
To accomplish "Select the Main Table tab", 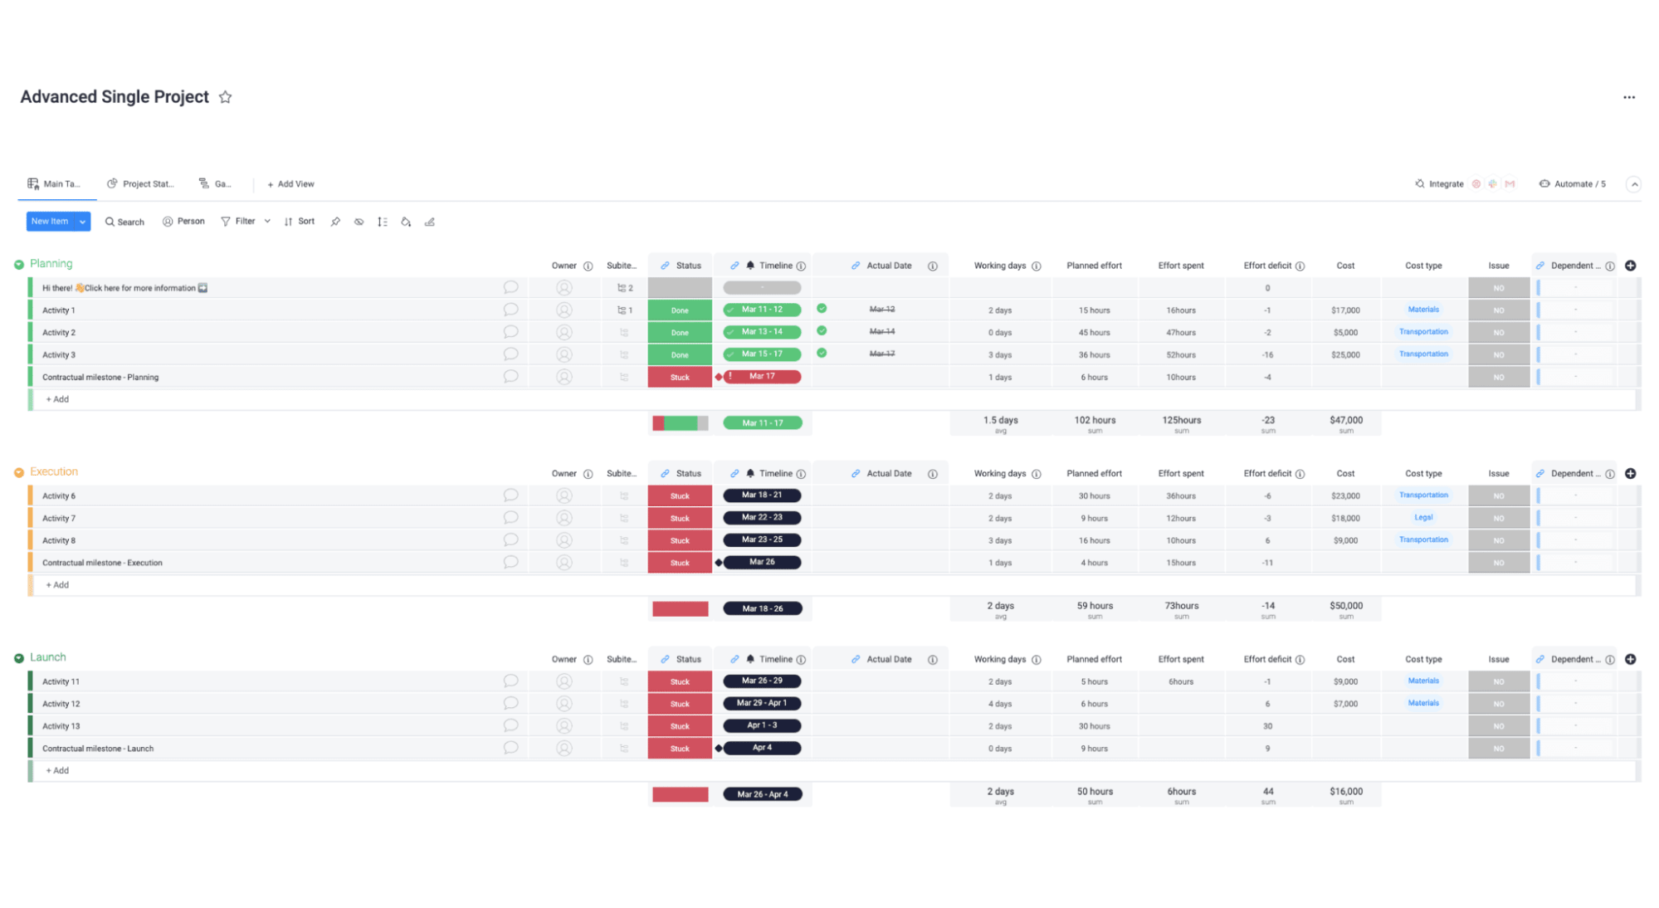I will (54, 183).
